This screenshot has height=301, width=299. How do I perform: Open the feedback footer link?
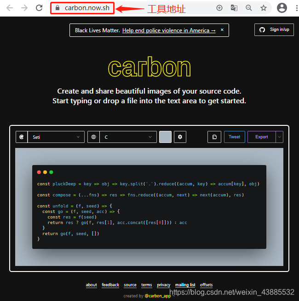(110, 285)
